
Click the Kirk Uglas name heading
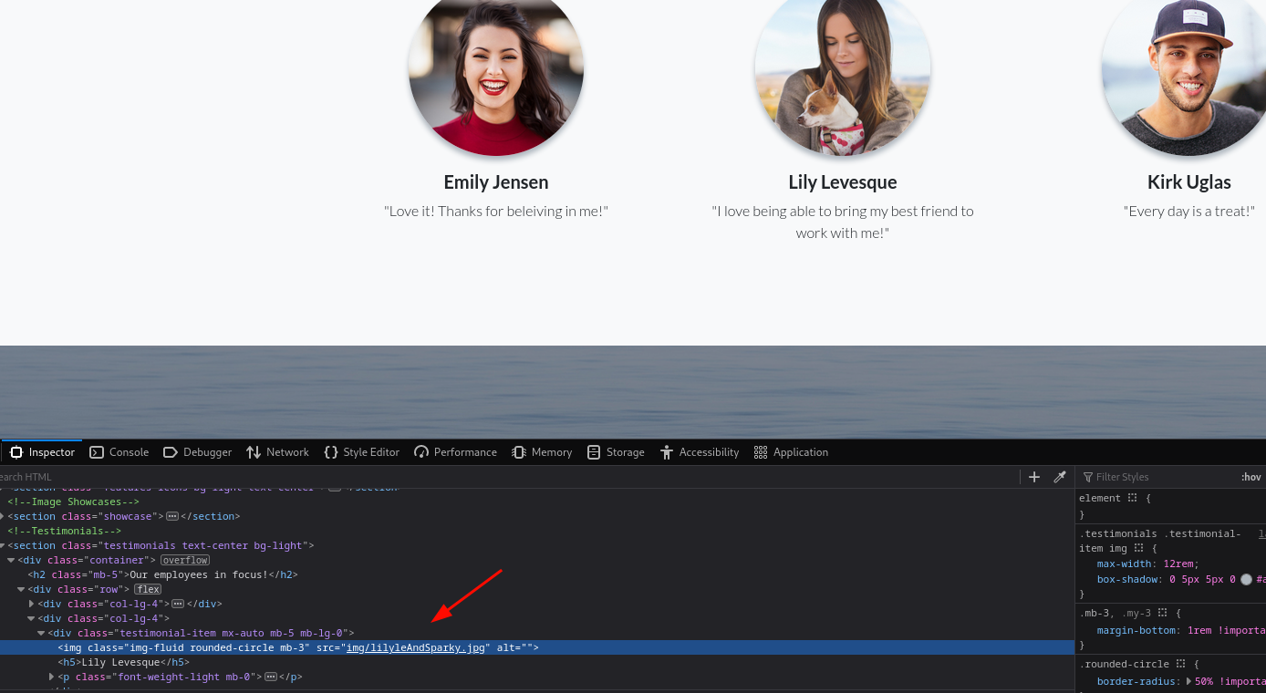(1189, 182)
